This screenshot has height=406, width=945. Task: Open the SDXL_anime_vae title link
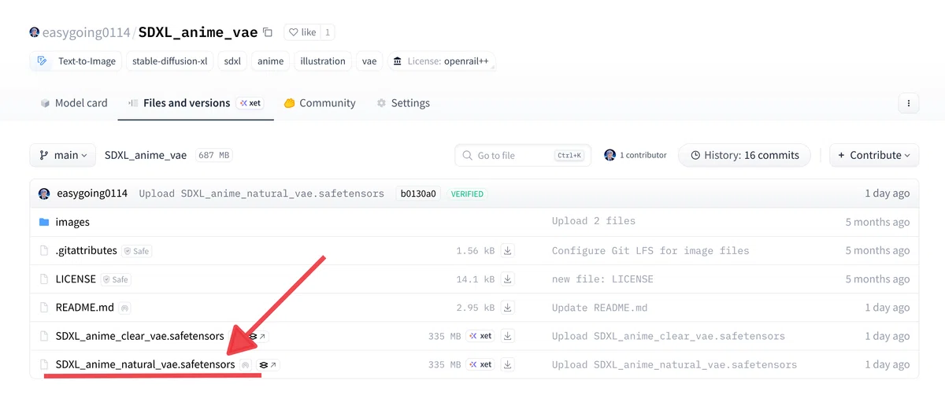coord(198,32)
